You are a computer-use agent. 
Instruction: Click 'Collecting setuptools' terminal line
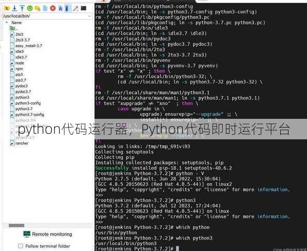tap(124, 152)
